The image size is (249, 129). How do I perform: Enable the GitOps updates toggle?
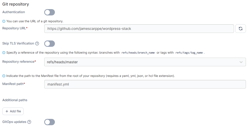50,122
